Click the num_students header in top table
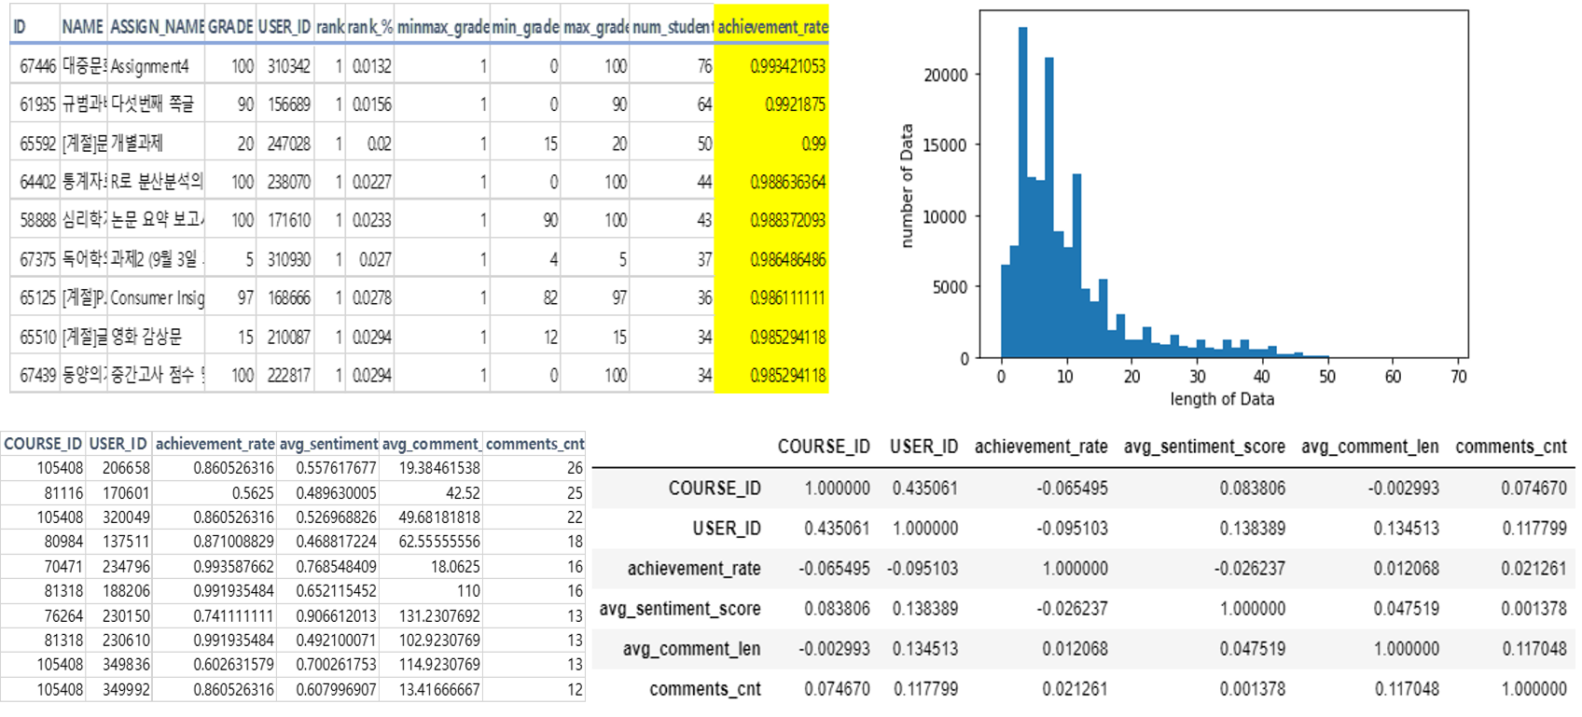Image resolution: width=1582 pixels, height=717 pixels. 672,27
